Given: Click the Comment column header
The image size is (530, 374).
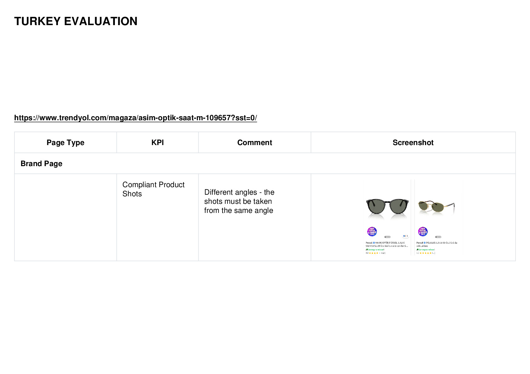Looking at the screenshot, I should tap(255, 143).
